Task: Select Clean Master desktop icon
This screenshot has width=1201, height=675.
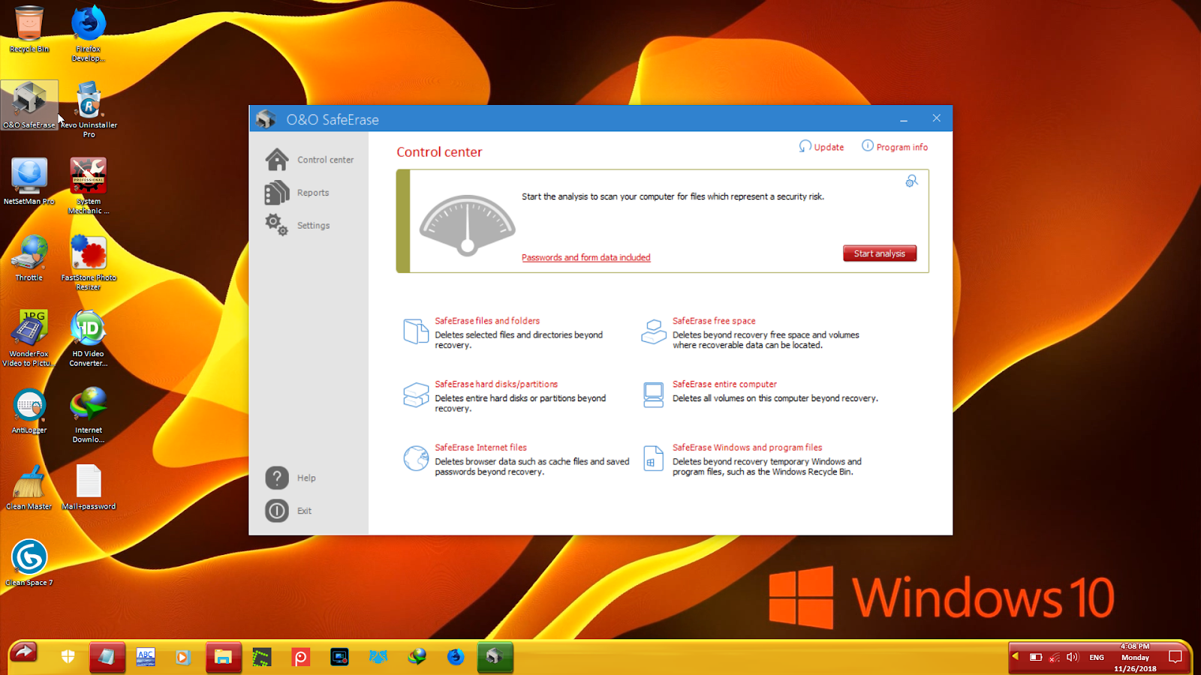Action: [x=29, y=487]
